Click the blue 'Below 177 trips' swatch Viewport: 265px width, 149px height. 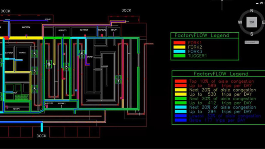[x=181, y=120]
